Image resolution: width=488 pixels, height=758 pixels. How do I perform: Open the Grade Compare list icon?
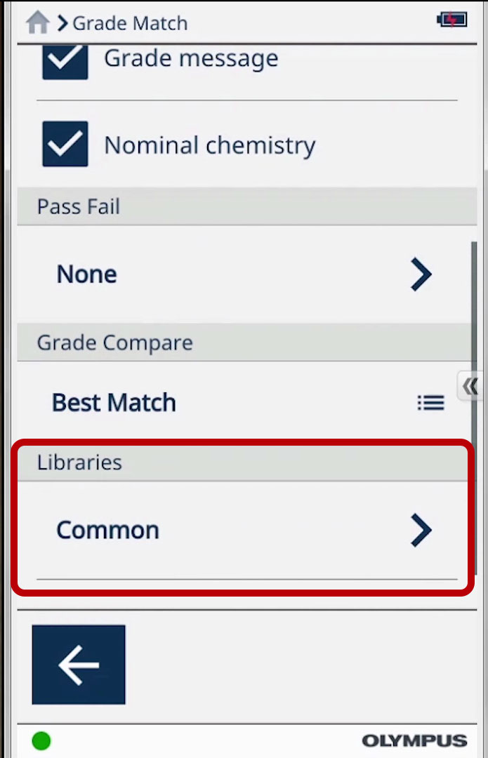click(x=430, y=403)
